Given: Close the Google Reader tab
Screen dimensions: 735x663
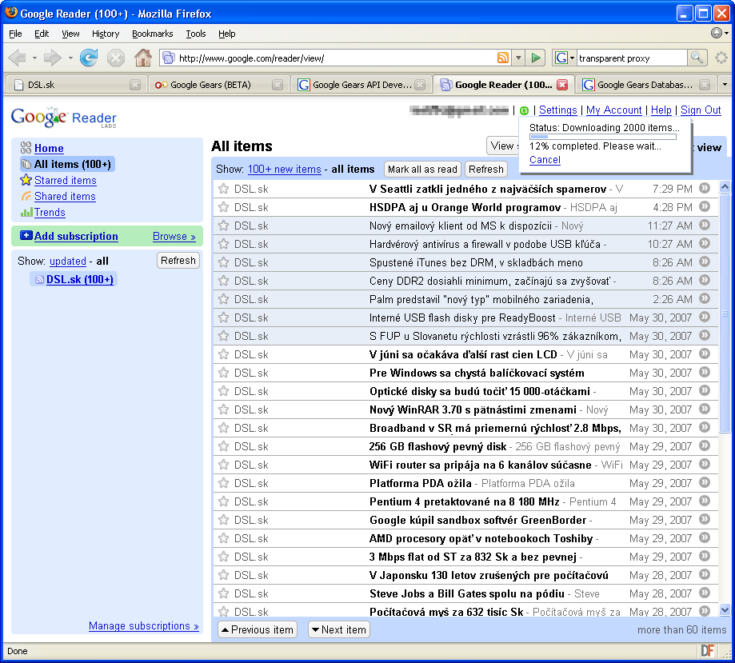Looking at the screenshot, I should point(562,85).
